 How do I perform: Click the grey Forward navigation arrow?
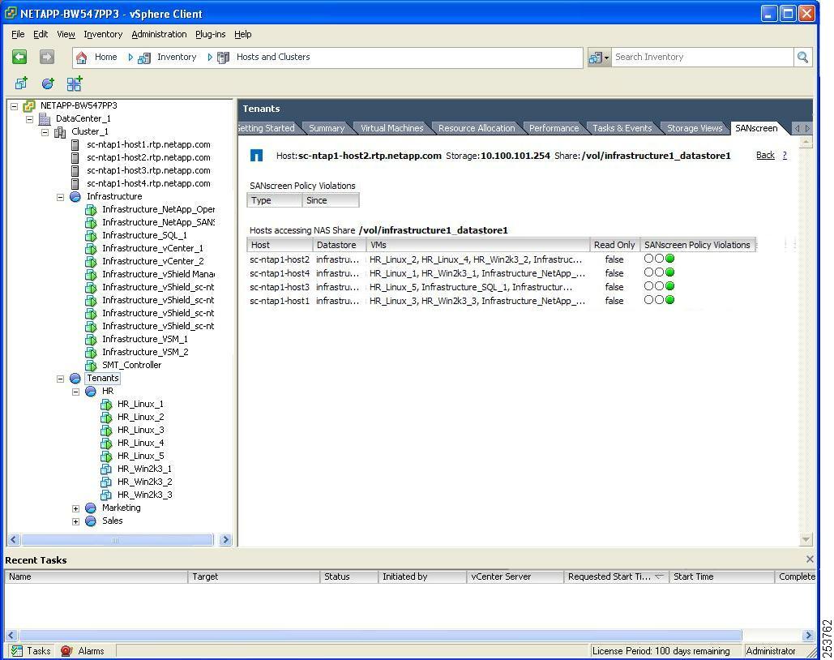47,57
